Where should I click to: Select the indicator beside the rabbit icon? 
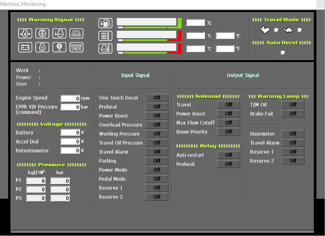point(276,30)
